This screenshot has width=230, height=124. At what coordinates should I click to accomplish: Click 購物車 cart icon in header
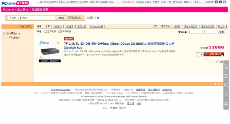[128, 2]
